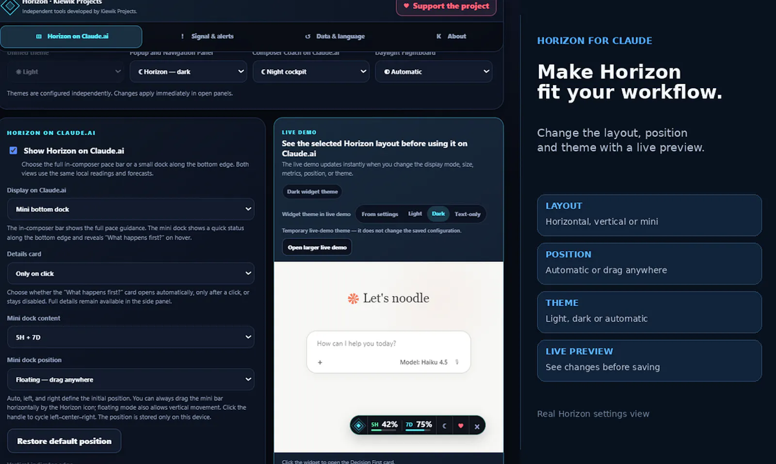776x464 pixels.
Task: Click the Horizon diamond icon on the mini dock
Action: [x=358, y=426]
